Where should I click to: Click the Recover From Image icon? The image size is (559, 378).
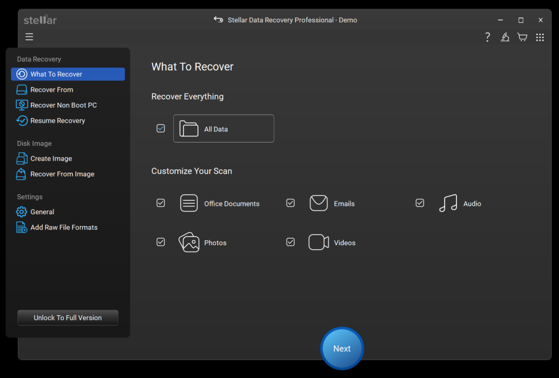[21, 174]
